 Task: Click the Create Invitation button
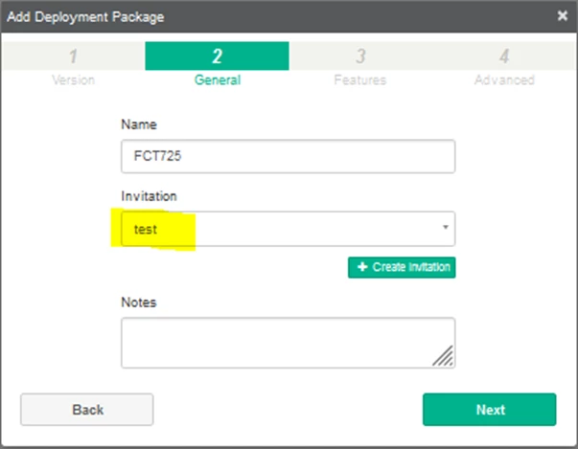coord(402,267)
